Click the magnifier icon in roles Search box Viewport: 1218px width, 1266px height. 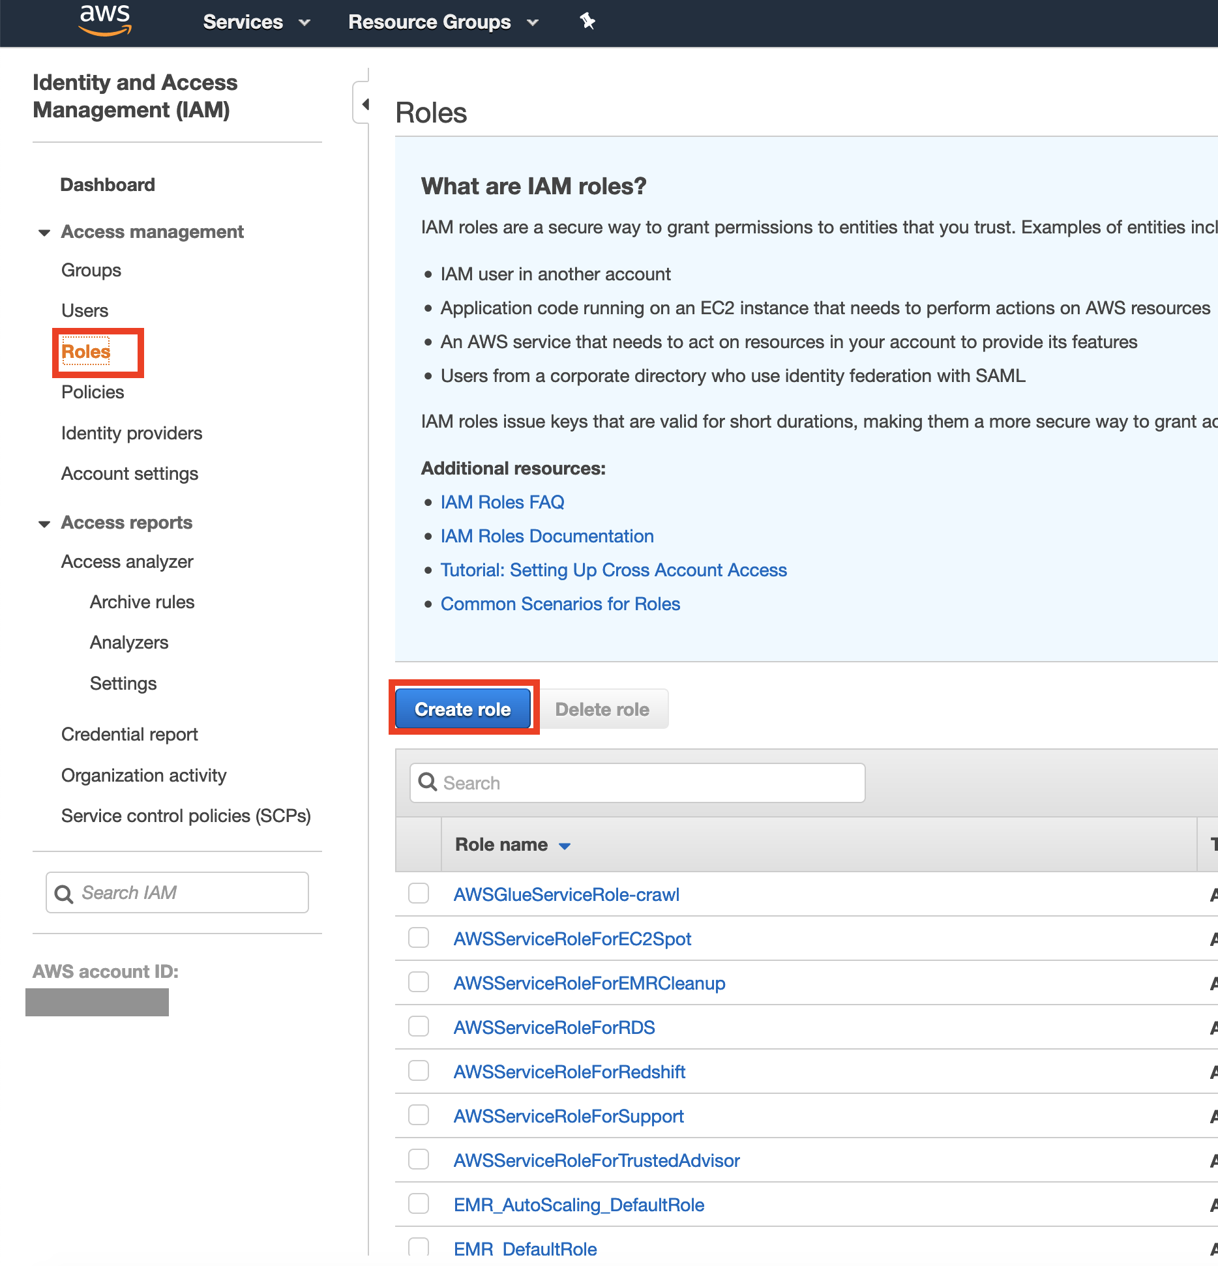[x=428, y=782]
